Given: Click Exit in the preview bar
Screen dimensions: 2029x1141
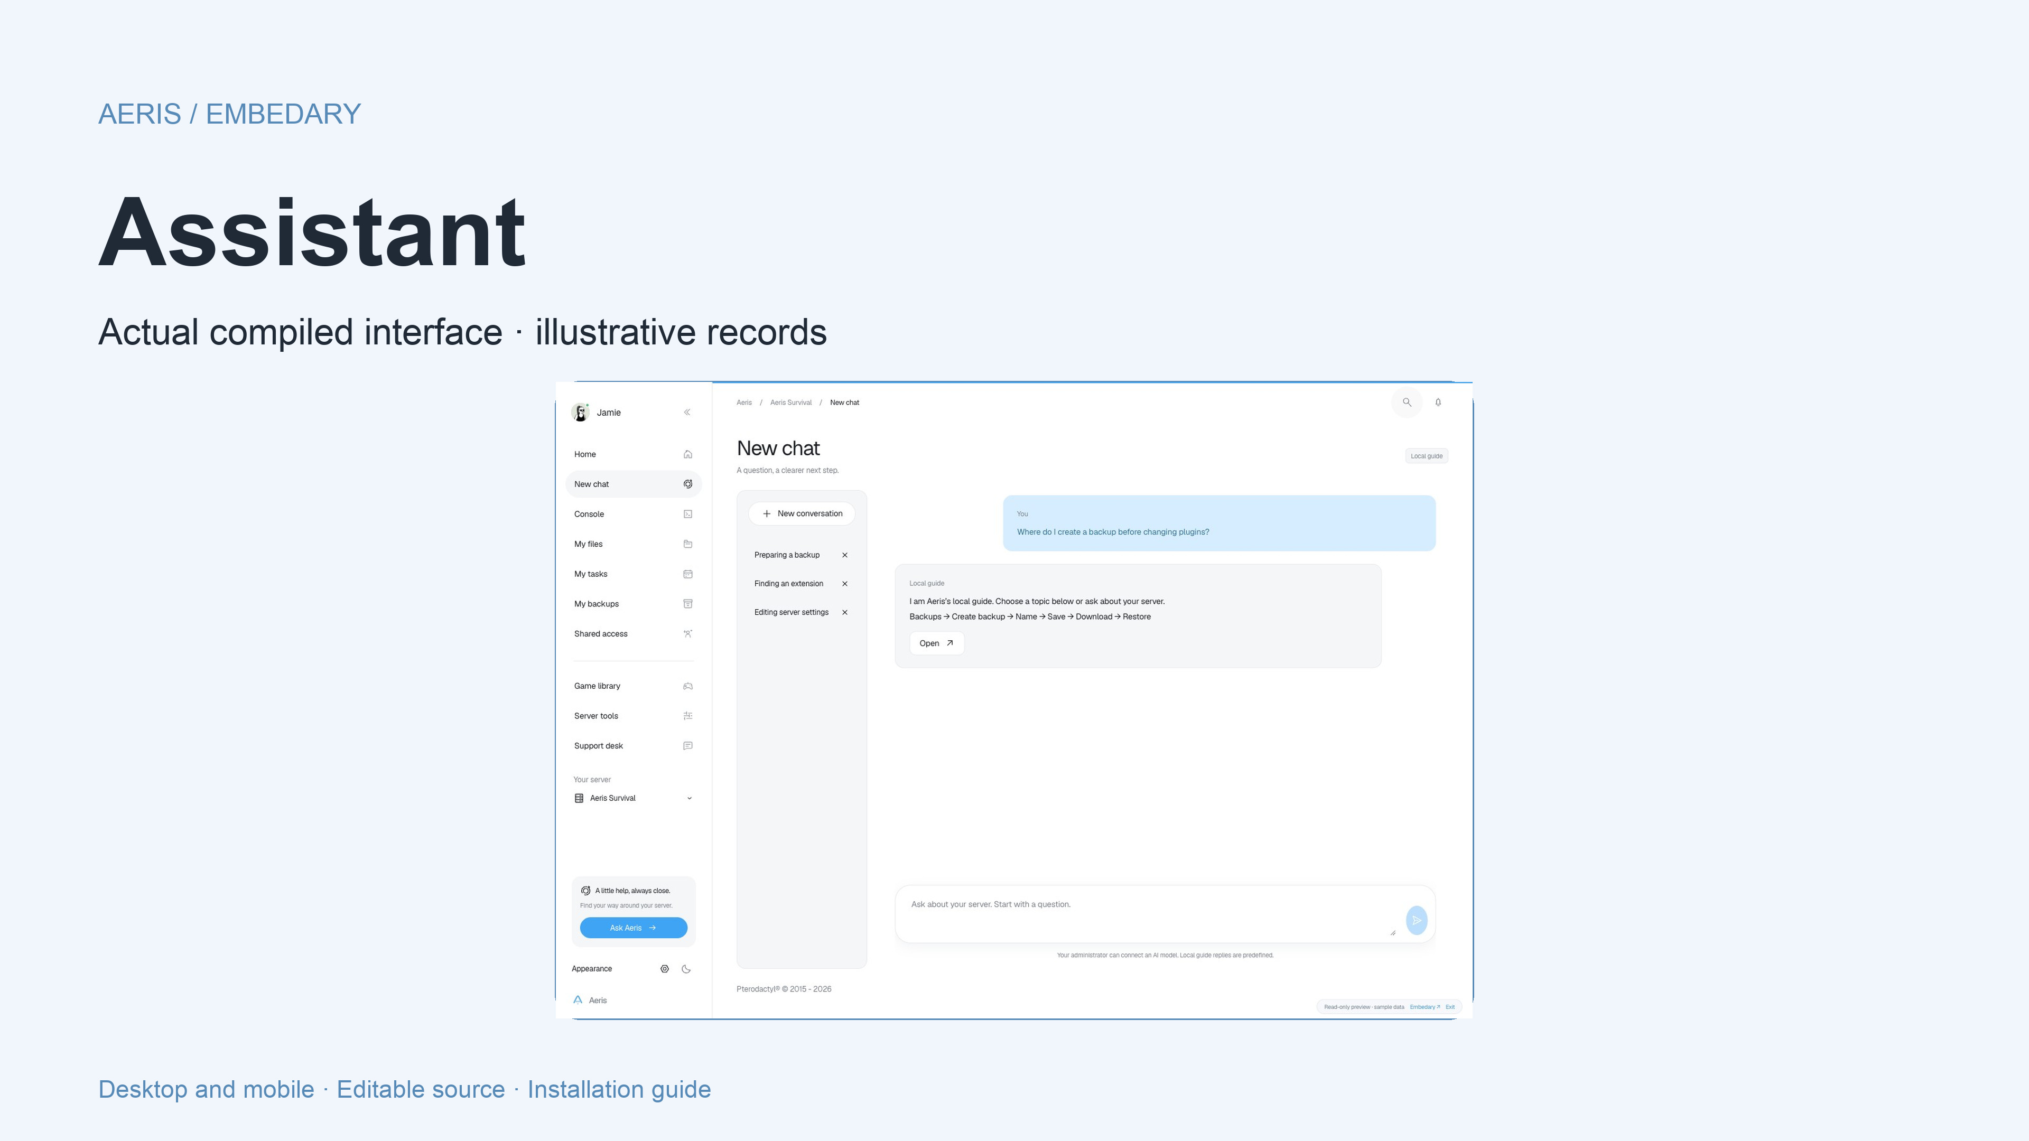Looking at the screenshot, I should coord(1450,1007).
